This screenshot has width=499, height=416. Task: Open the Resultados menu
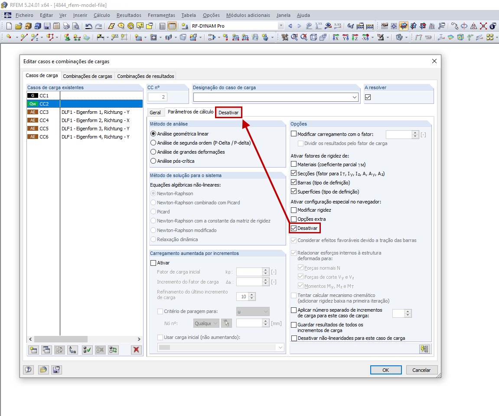(129, 15)
